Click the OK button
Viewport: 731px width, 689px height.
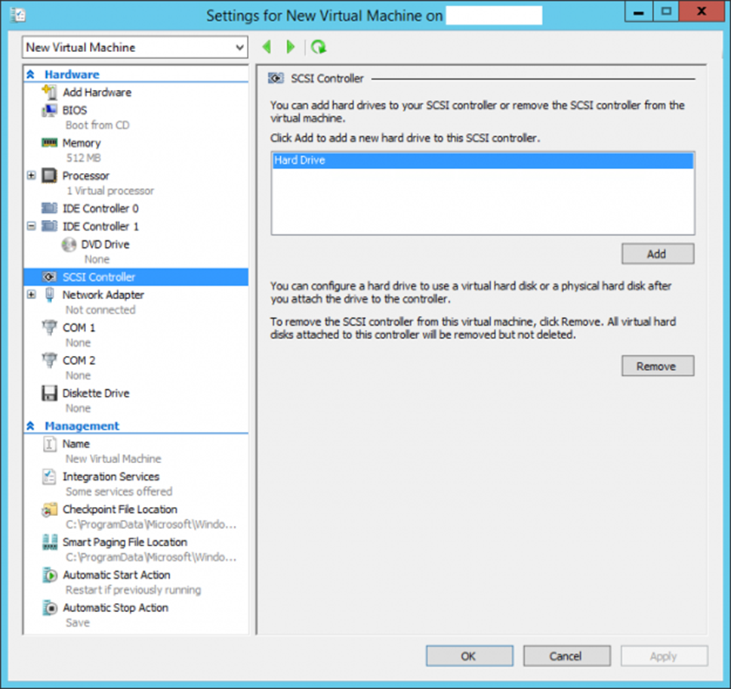469,657
